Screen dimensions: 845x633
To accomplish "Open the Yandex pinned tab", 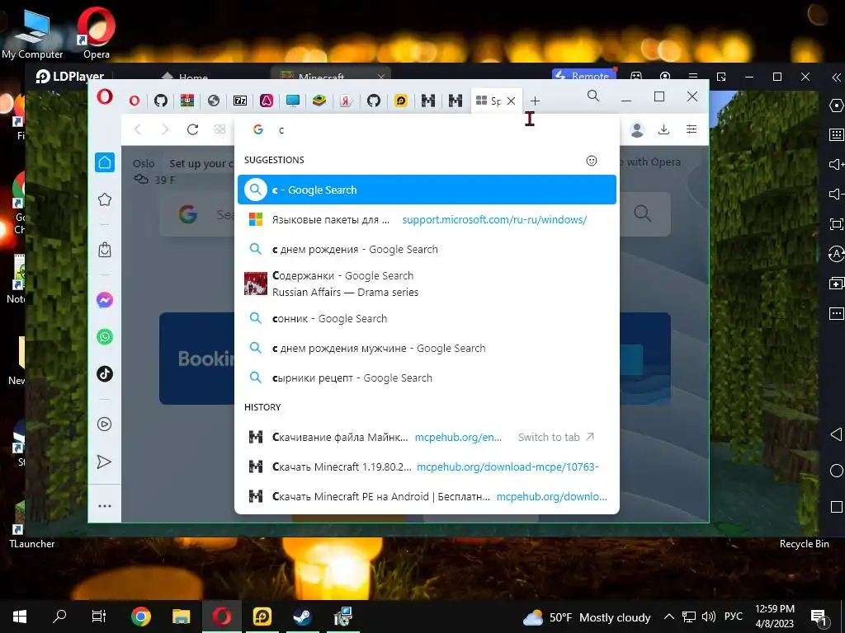I will (346, 100).
